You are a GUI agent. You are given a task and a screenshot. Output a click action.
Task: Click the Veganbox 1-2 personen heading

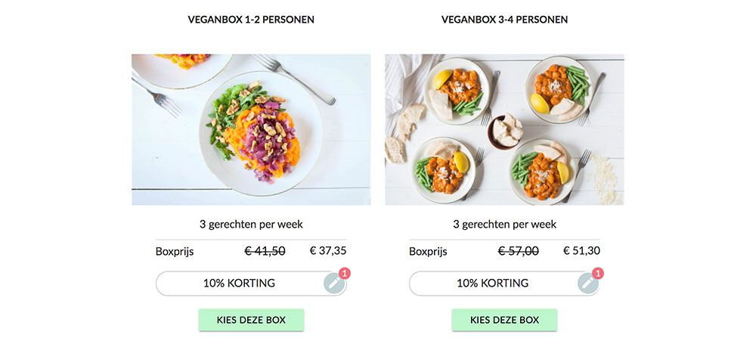click(251, 20)
